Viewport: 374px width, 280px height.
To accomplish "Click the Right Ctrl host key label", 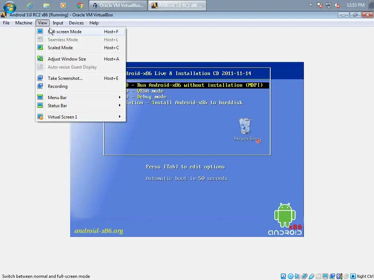I will click(x=365, y=276).
